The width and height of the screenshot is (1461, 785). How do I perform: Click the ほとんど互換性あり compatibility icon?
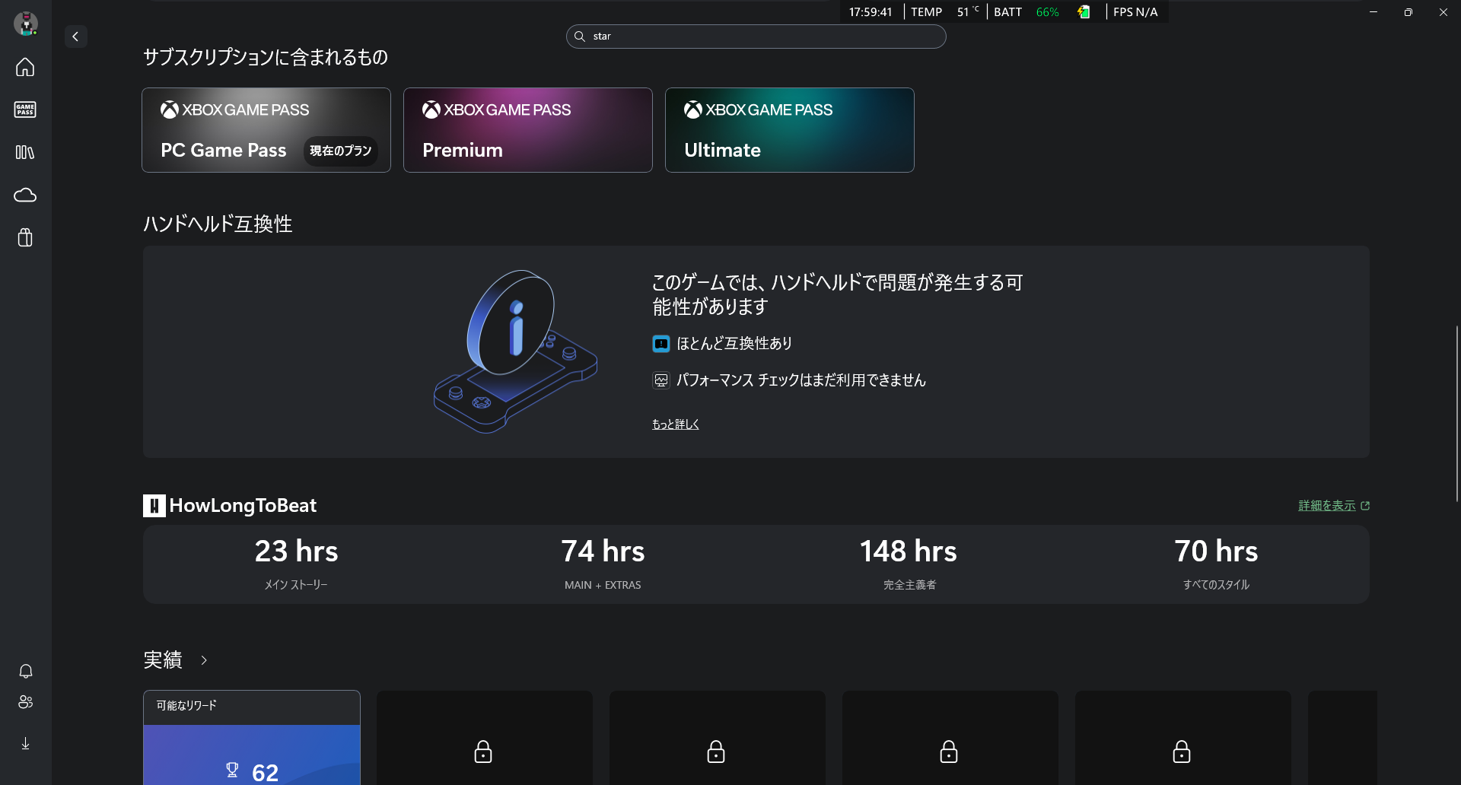click(x=661, y=344)
